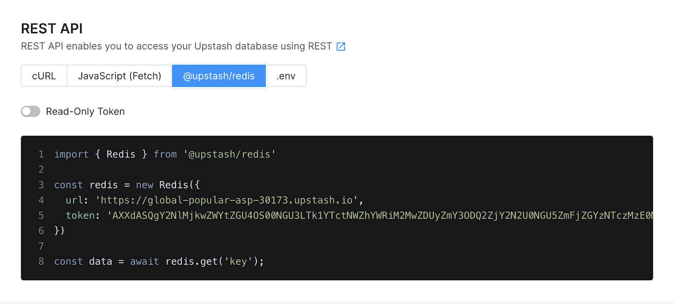Click the '@upstash/redis' import string in code
674x304 pixels.
click(230, 154)
